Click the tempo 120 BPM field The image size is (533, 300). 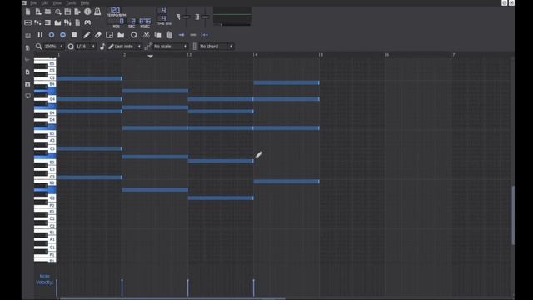[115, 11]
